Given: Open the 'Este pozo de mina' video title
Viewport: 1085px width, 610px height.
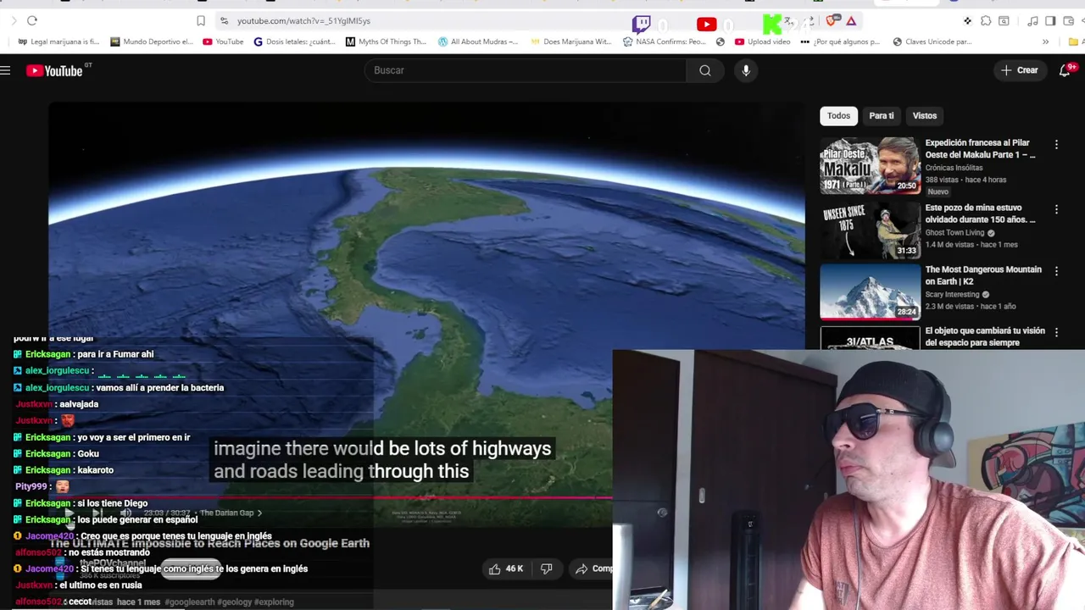Looking at the screenshot, I should tap(980, 213).
